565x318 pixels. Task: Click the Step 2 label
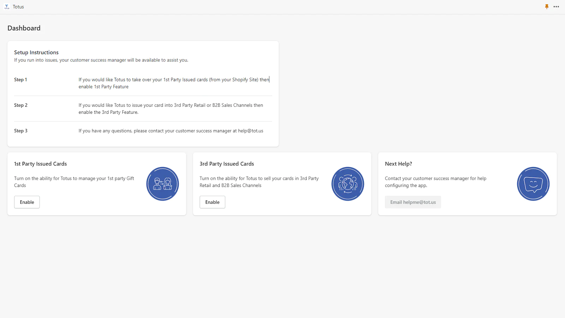tap(20, 105)
